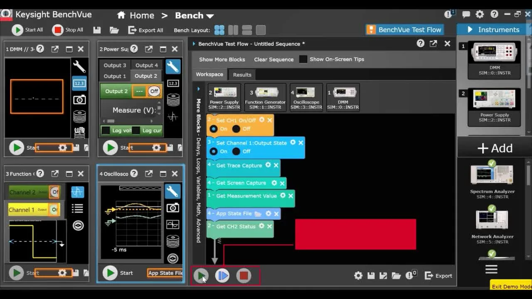Select Off radio for Set Channel 1:Output State

point(236,151)
